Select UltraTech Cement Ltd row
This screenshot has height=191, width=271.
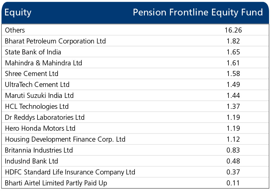(x=135, y=85)
